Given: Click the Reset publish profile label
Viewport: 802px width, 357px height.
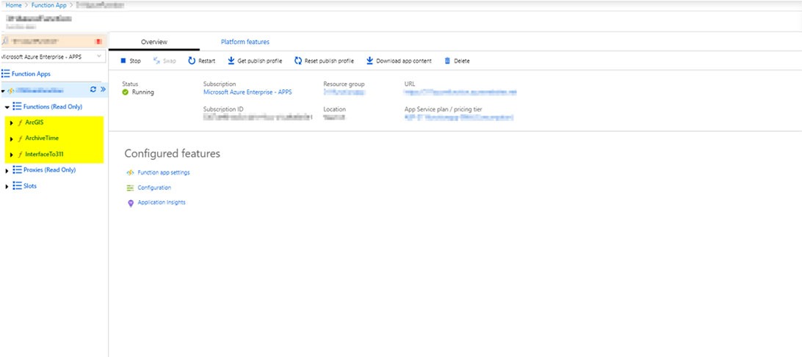Looking at the screenshot, I should [x=329, y=61].
